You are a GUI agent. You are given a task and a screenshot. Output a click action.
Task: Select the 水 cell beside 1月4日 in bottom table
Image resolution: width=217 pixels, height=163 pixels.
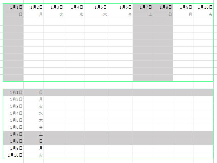click(34, 114)
